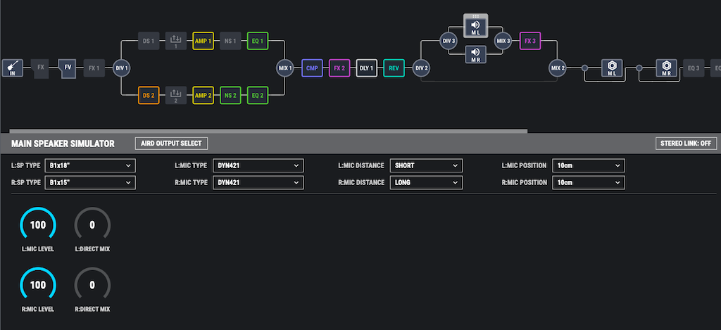Select the DIV 1 divider node
The width and height of the screenshot is (721, 330).
coord(121,68)
